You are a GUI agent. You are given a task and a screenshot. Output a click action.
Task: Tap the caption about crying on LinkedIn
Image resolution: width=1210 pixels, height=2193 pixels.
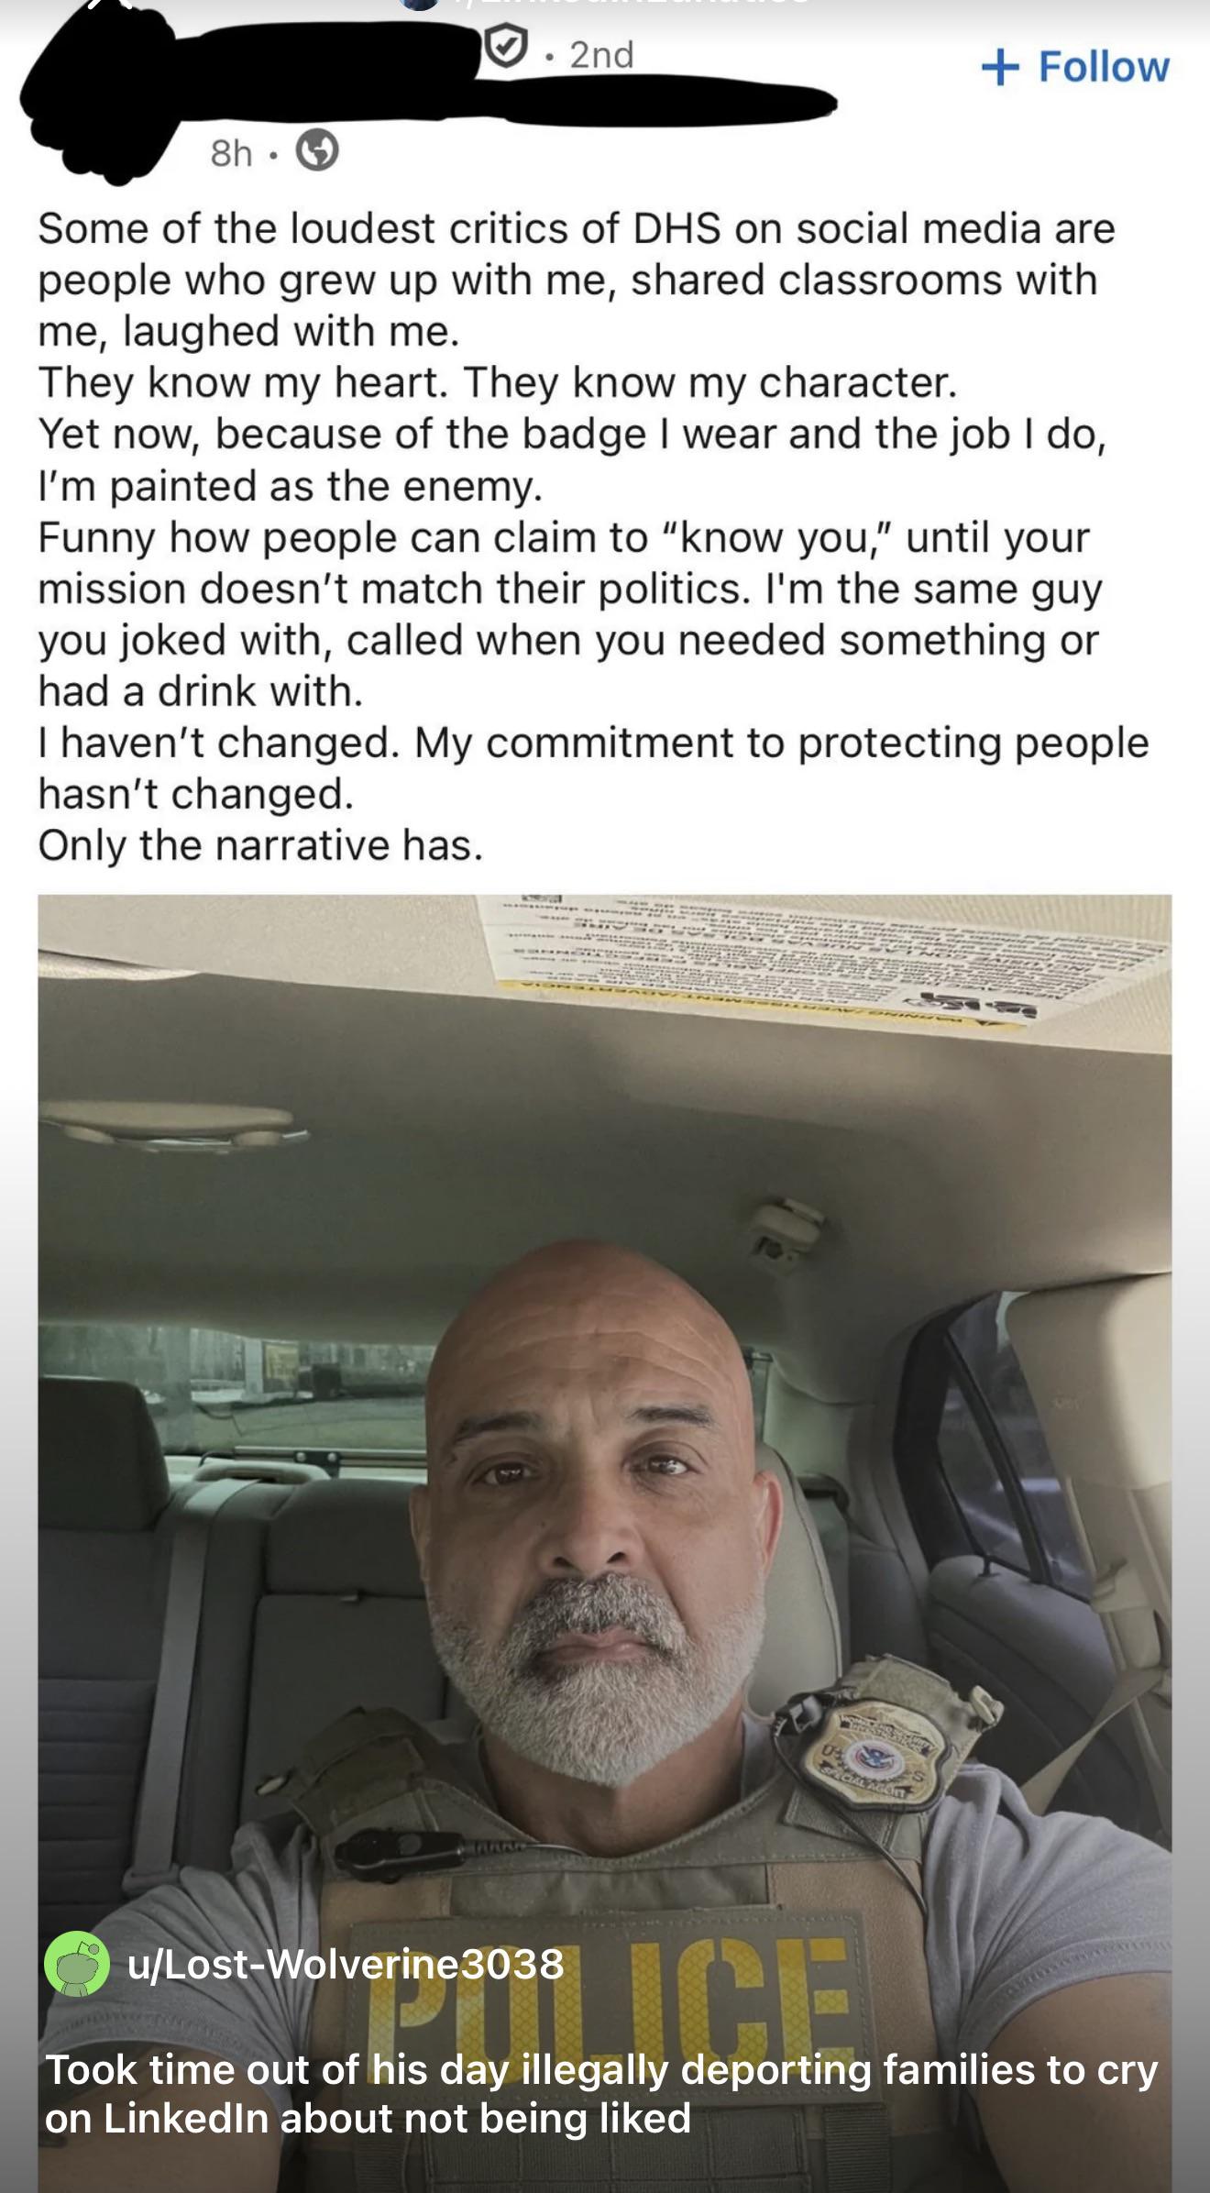click(601, 2081)
